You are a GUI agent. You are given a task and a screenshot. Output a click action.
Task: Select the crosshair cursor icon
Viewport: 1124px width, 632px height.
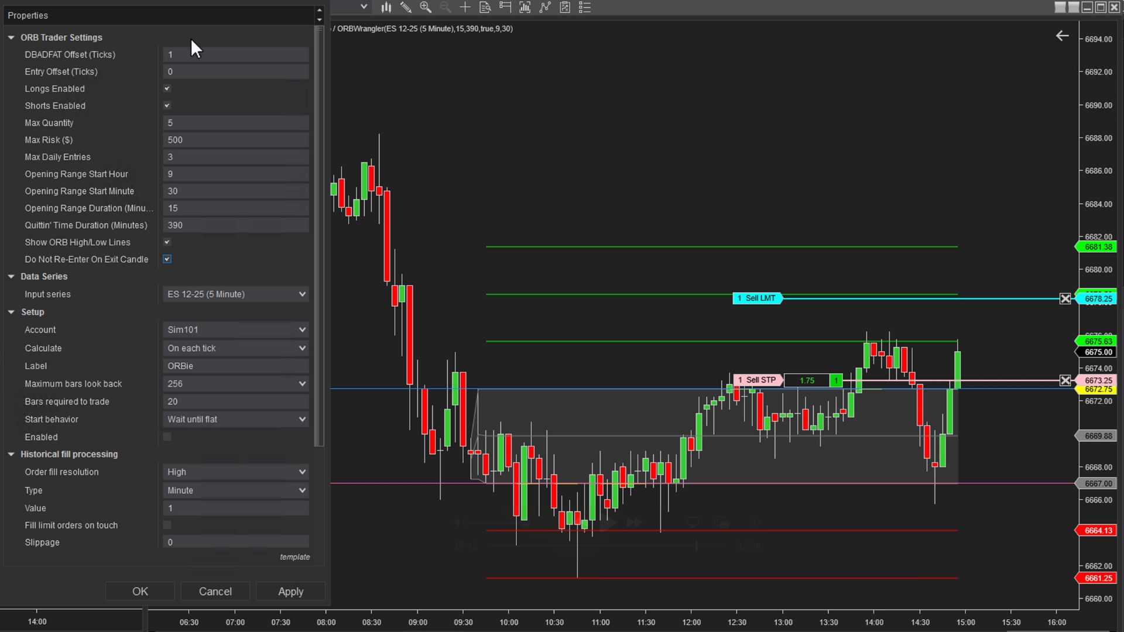(x=465, y=7)
